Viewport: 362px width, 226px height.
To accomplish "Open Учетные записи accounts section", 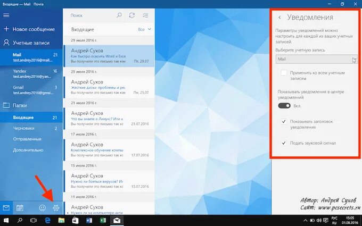I will 31,43.
